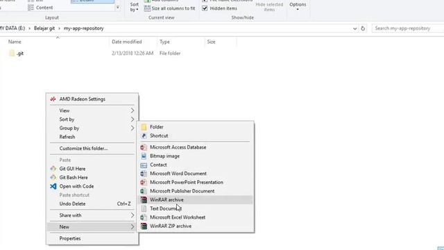The width and height of the screenshot is (444, 250).
Task: Select the .git folder name
Action: coord(20,53)
